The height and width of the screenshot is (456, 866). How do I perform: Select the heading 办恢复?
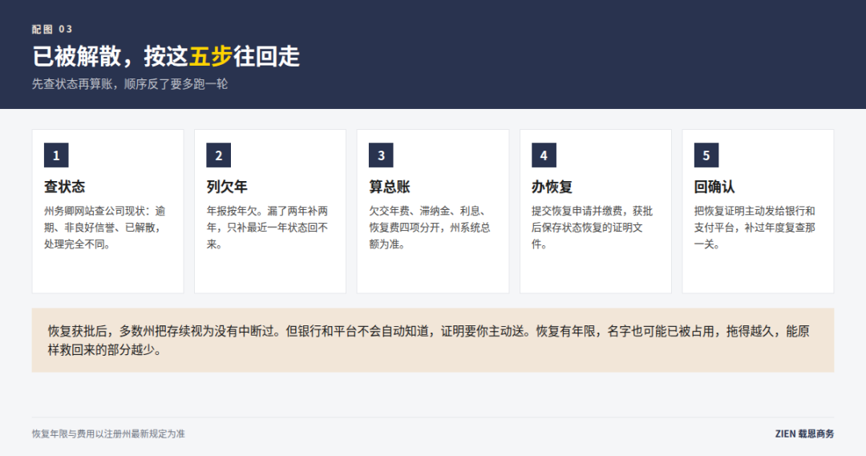[552, 187]
